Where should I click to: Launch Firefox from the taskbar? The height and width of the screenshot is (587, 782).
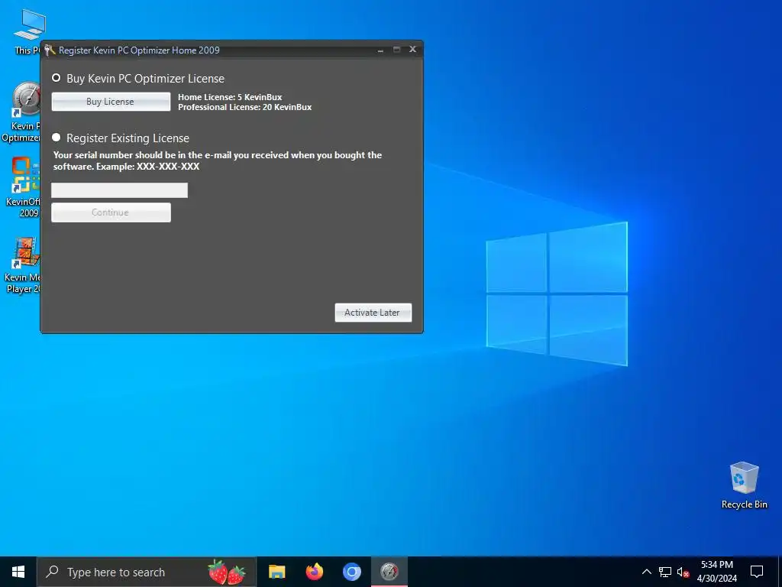314,572
